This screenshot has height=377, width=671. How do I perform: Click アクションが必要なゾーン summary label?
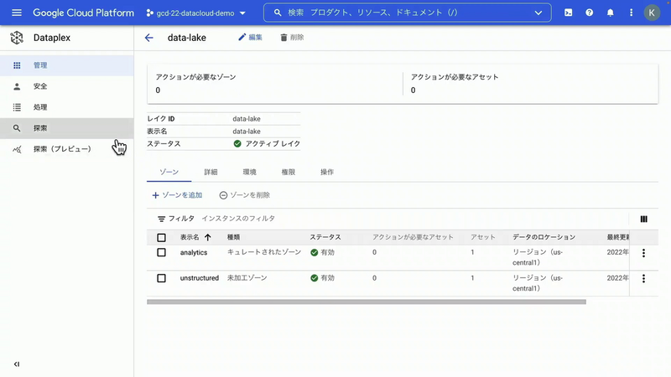point(196,77)
